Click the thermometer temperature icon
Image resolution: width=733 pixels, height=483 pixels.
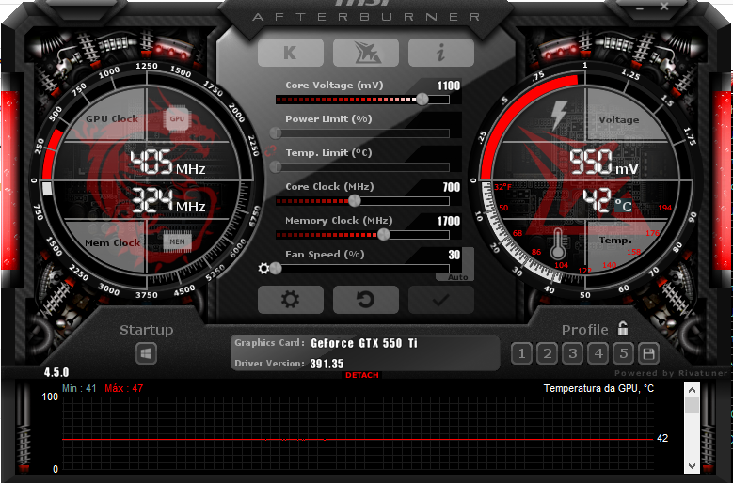click(557, 243)
